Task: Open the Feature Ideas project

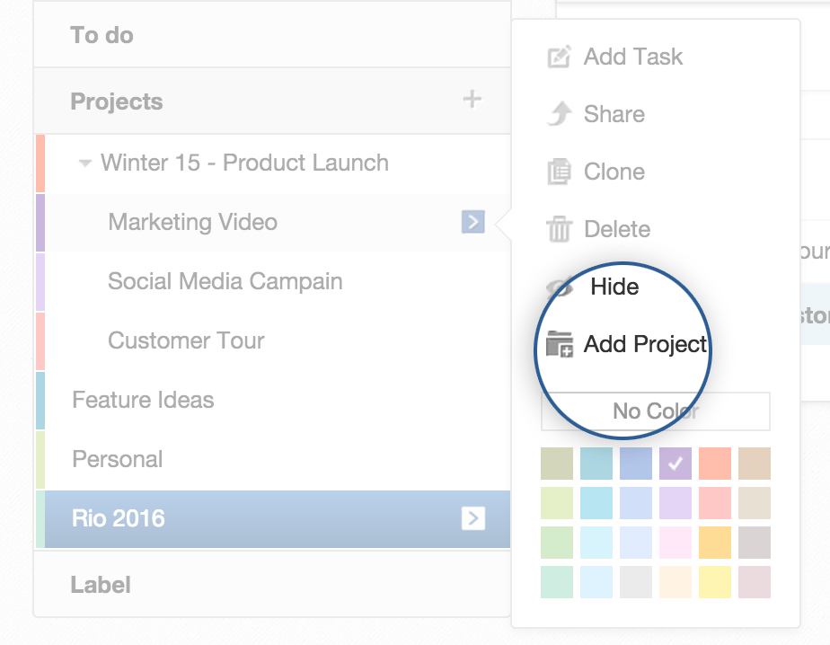Action: [x=143, y=400]
